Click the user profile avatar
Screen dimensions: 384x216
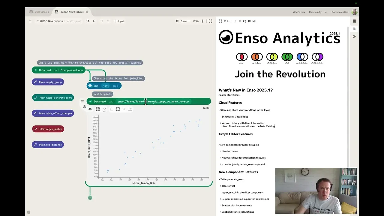[x=354, y=12]
